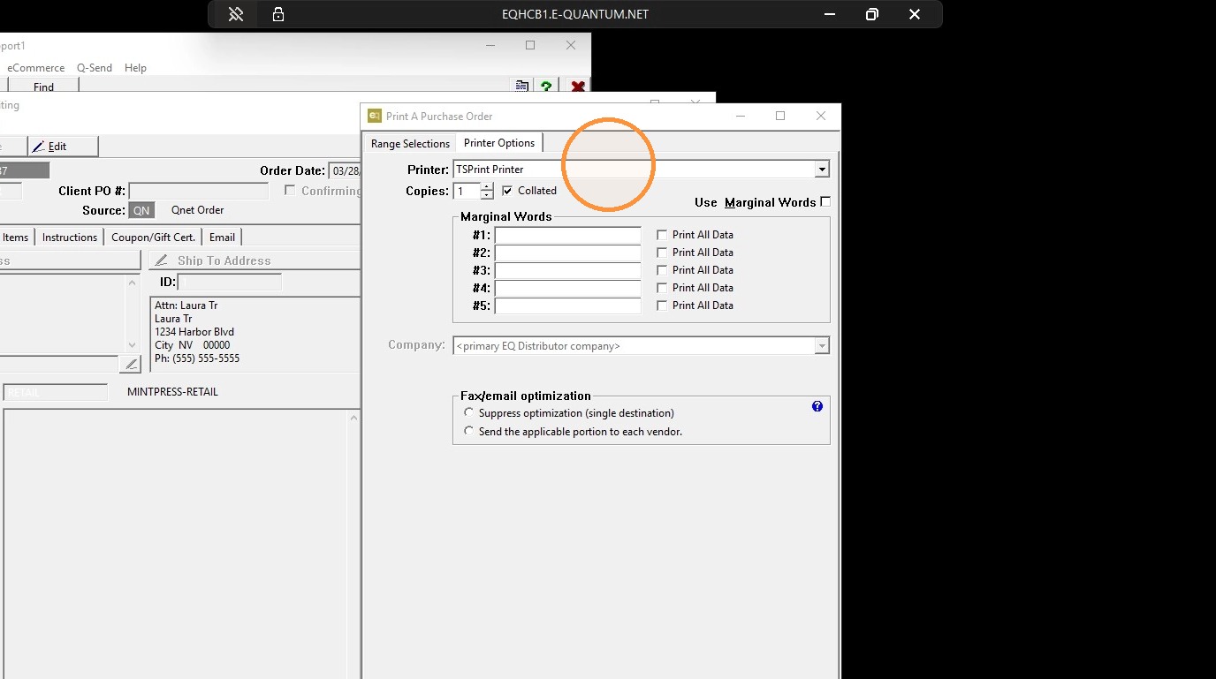Screen dimensions: 1216x679
Task: Click the 1234 Harbor Blvd address line
Action: point(194,332)
